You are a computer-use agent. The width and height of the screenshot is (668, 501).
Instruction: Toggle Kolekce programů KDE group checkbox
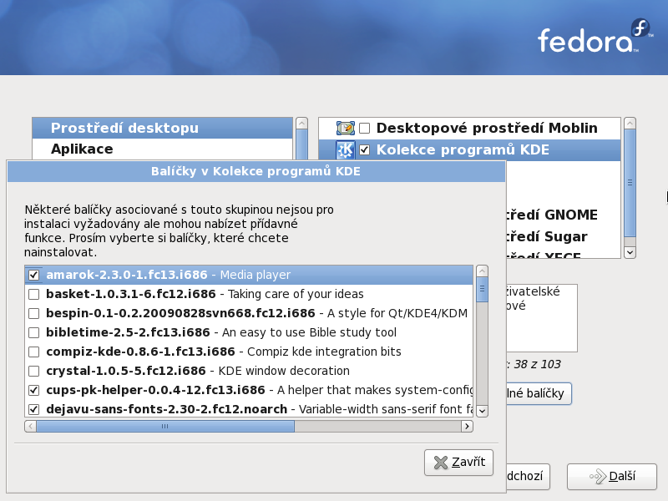365,150
